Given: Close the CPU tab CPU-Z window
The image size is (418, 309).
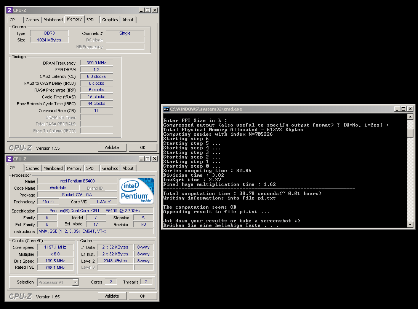Looking at the screenshot, I should click(x=155, y=159).
